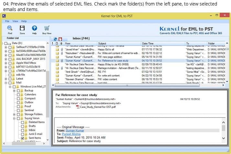The width and height of the screenshot is (231, 154).
Task: Sort emails by To column header
Action: pos(196,43)
